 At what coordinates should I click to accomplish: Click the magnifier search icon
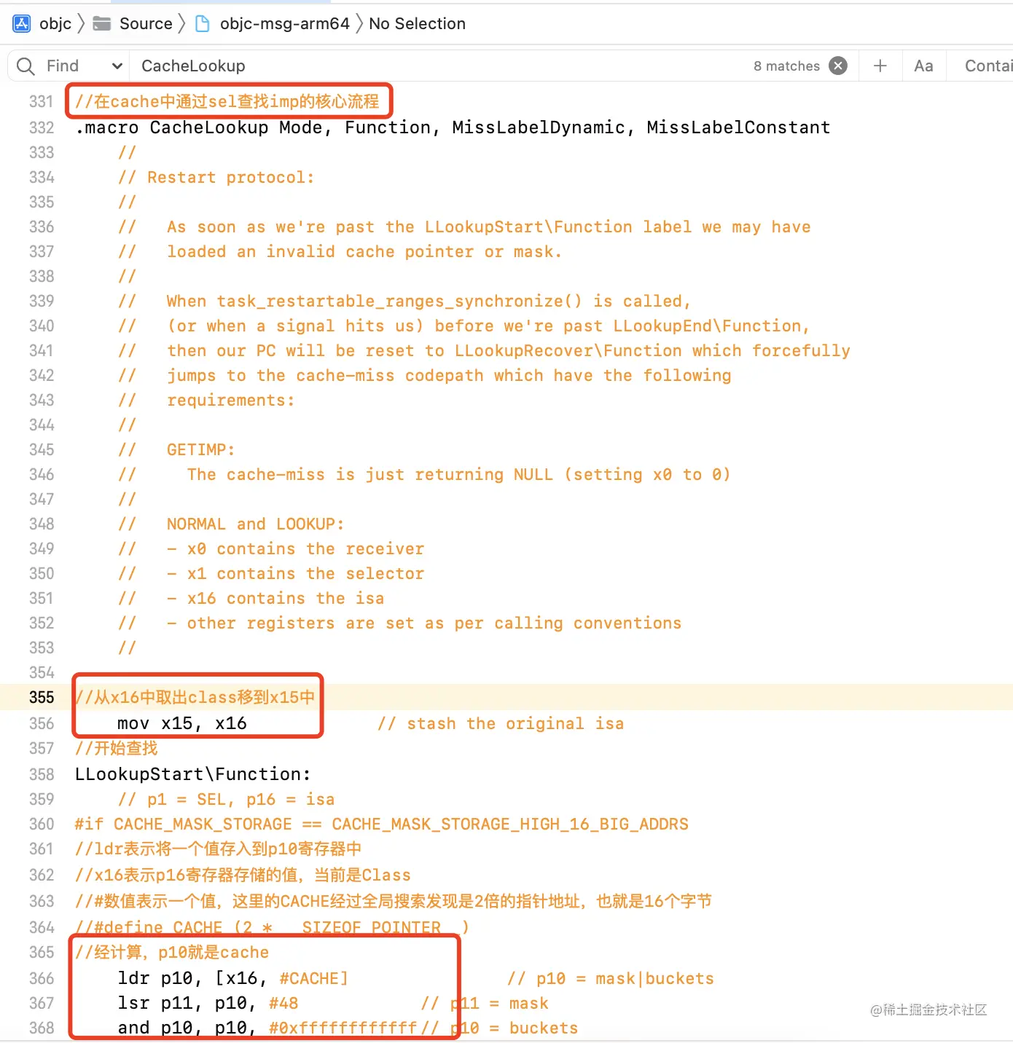(26, 66)
